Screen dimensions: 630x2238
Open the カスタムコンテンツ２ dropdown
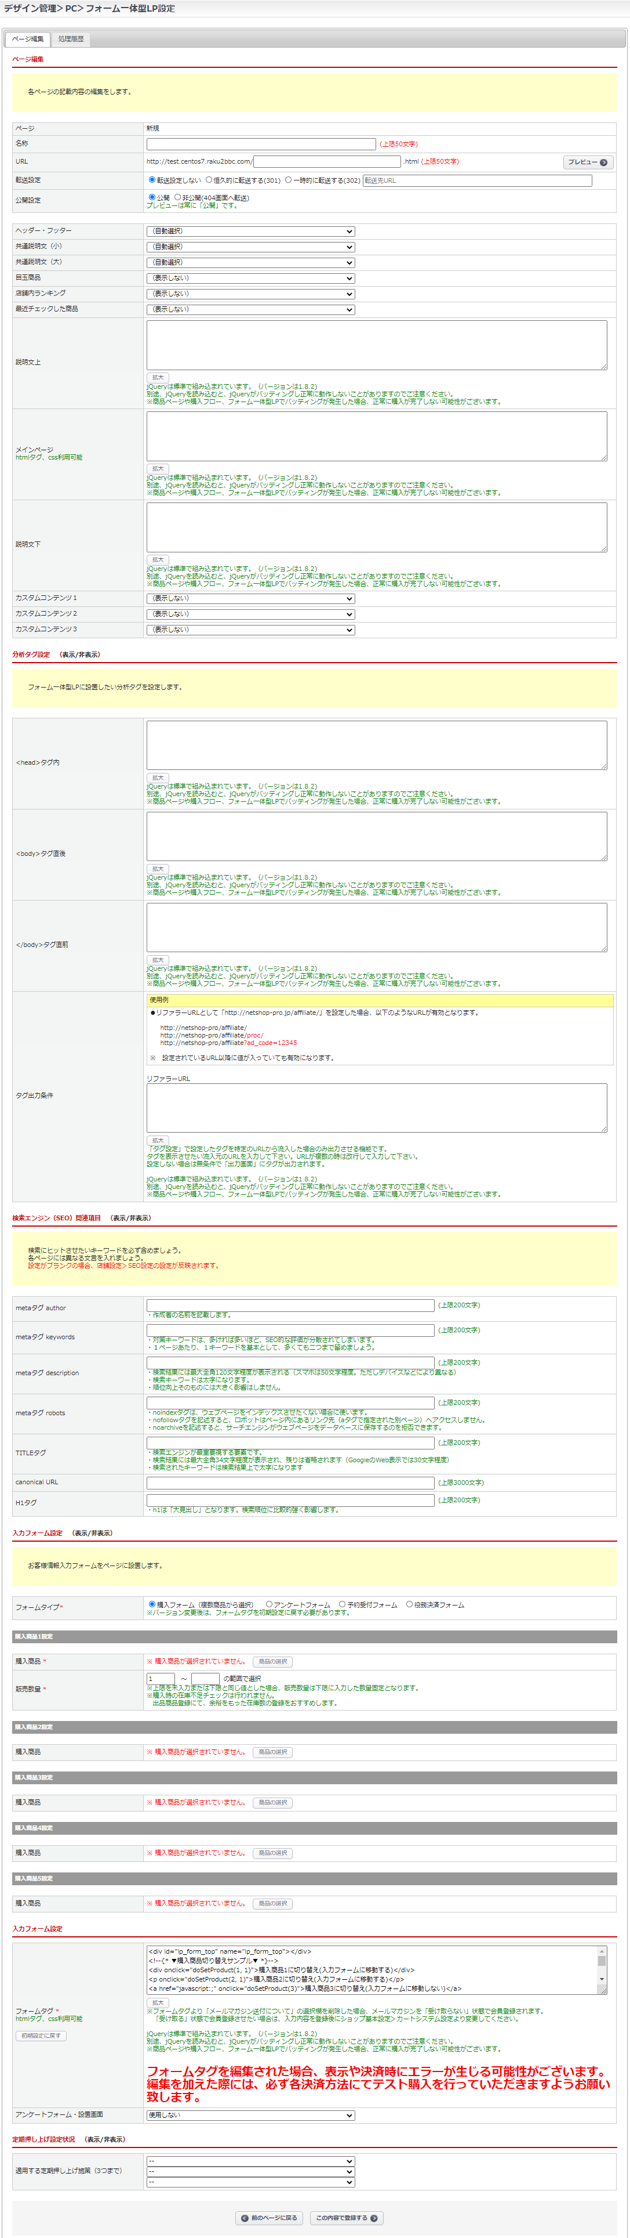tap(251, 614)
